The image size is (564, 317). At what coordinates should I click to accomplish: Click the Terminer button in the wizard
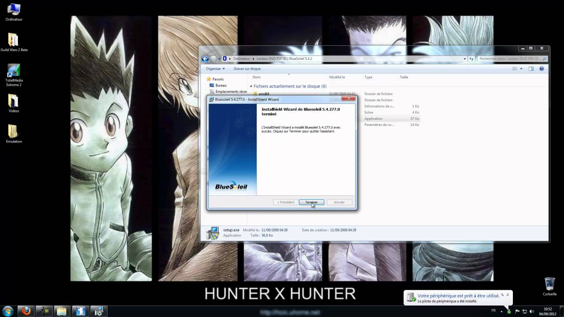[x=312, y=202]
